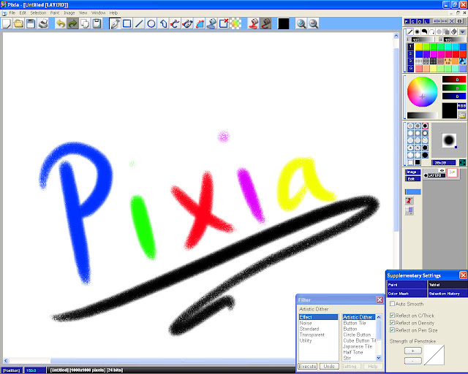Select the filled blue region tool
Viewport: 468px width, 374px height.
(x=200, y=23)
